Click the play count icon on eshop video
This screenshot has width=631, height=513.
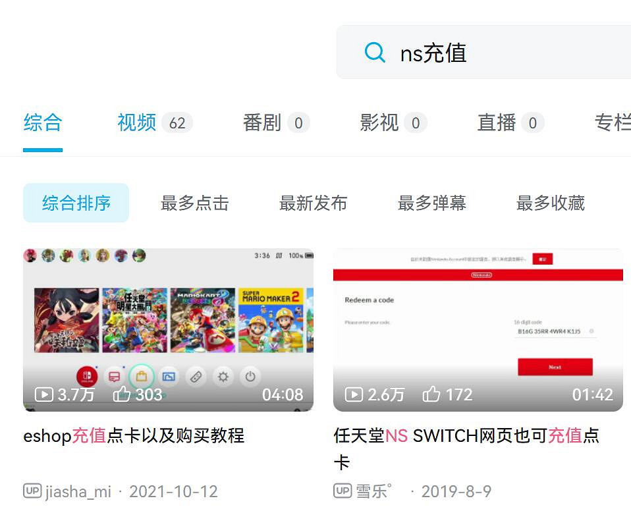[43, 394]
